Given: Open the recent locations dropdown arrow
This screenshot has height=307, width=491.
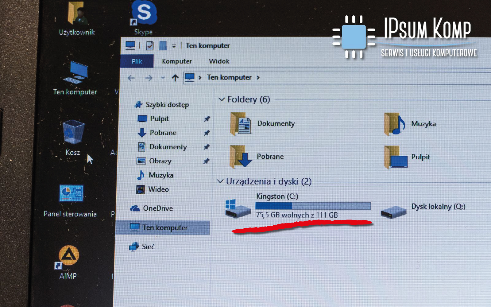Looking at the screenshot, I should point(163,78).
